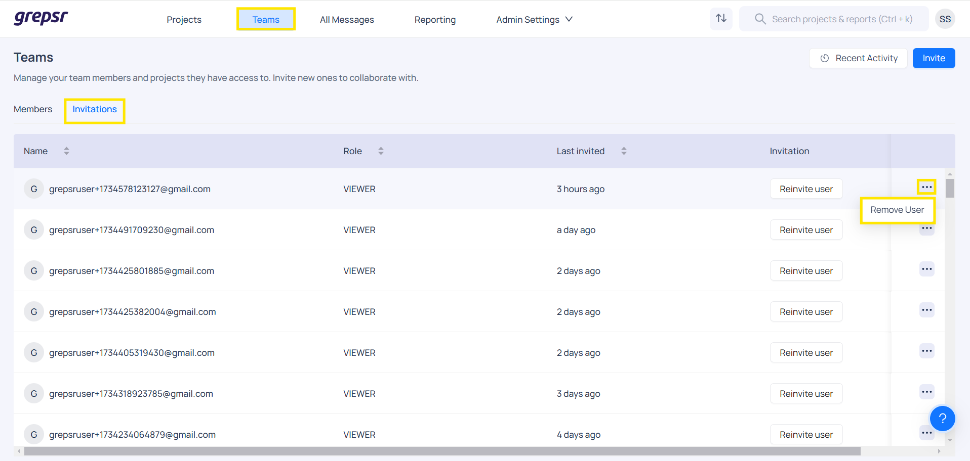
Task: Open the SS user avatar menu
Action: point(945,19)
